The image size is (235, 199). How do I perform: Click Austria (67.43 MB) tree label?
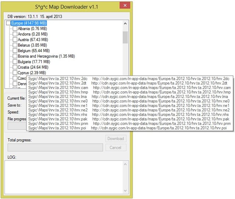click(x=33, y=40)
